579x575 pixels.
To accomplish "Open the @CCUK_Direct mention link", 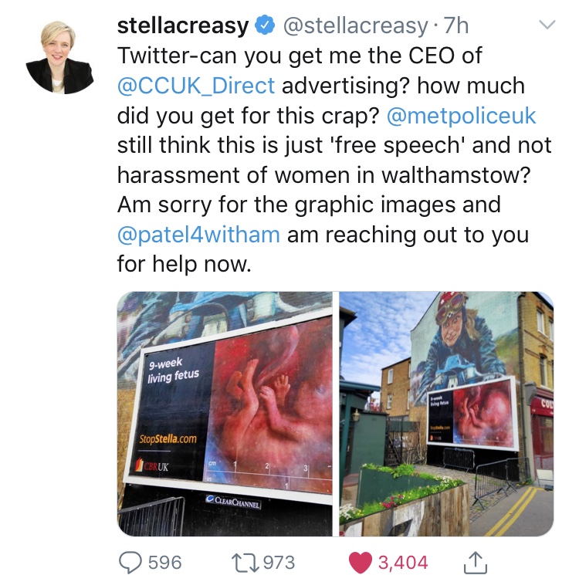I will pyautogui.click(x=196, y=86).
